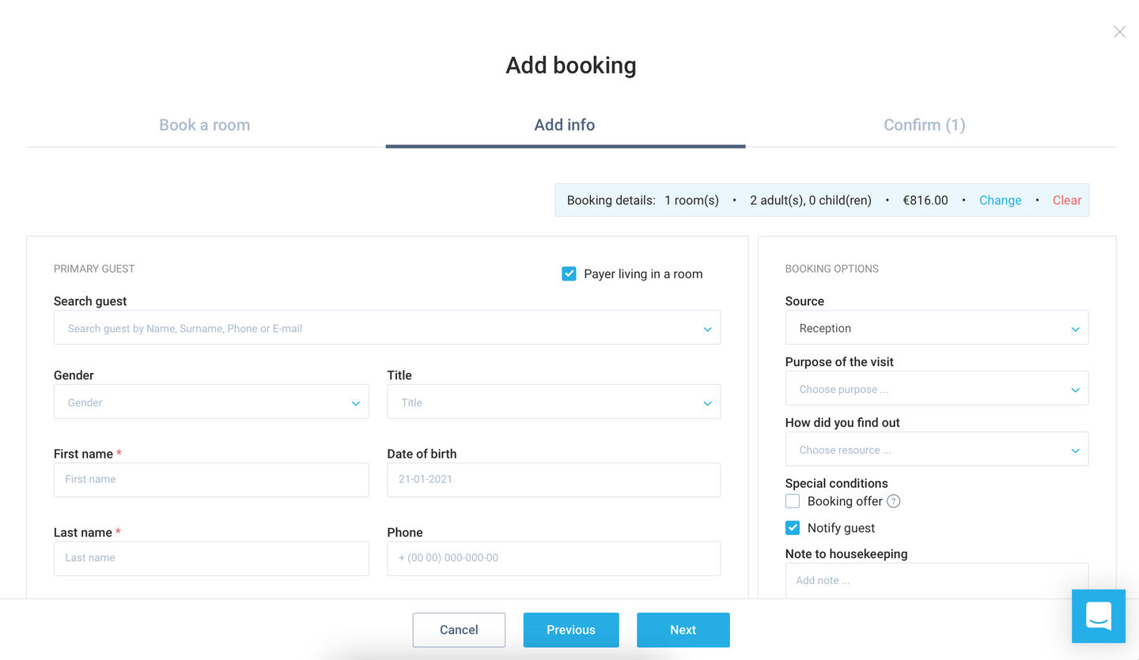1139x660 pixels.
Task: Open the Source dropdown showing Reception
Action: [937, 327]
